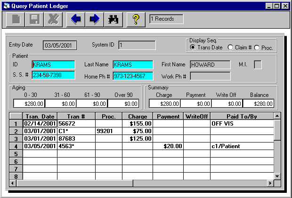292x198 pixels.
Task: Select row 2 header in ledger grid
Action: point(16,131)
